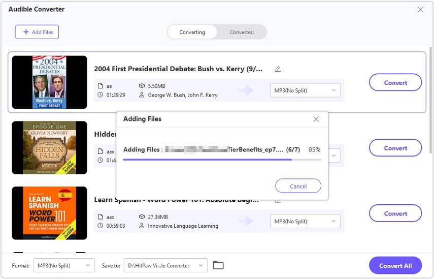Close the Adding Files dialog
This screenshot has width=434, height=279.
[316, 119]
